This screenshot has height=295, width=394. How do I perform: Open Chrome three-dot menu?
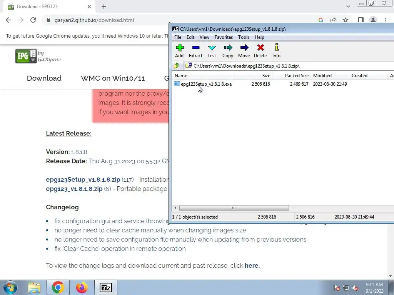(386, 20)
